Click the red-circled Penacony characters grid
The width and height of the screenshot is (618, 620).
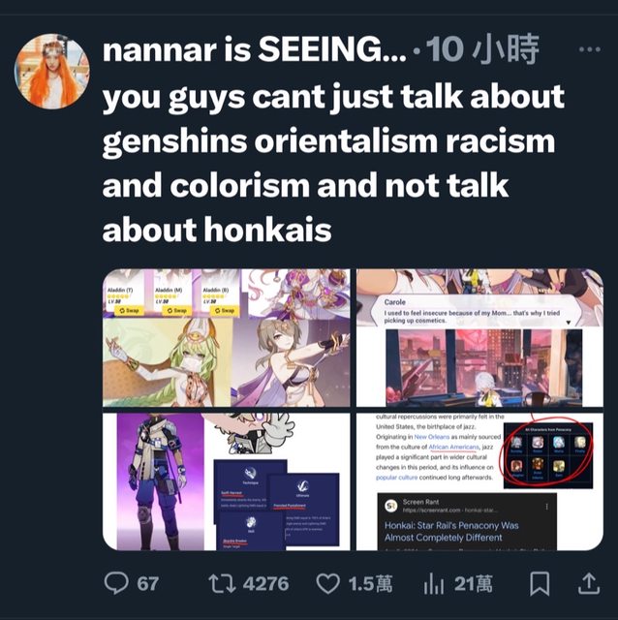(x=547, y=454)
